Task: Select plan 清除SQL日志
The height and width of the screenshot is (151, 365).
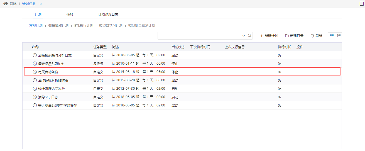Action: click(48, 97)
